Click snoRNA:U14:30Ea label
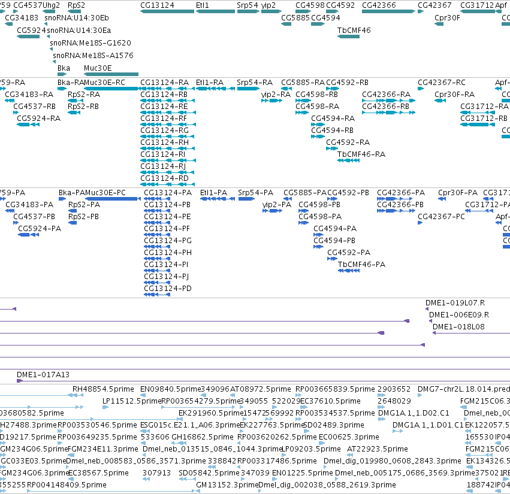The image size is (510, 494). (79, 31)
